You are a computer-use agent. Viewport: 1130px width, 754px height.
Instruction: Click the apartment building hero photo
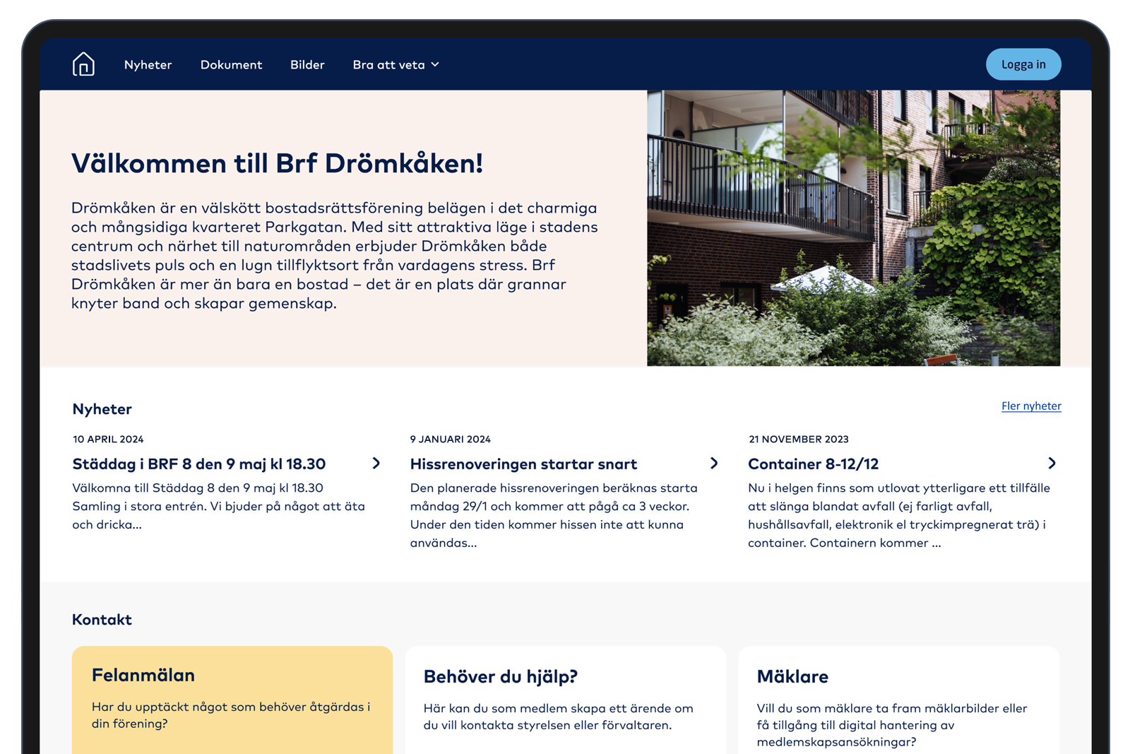coord(853,228)
